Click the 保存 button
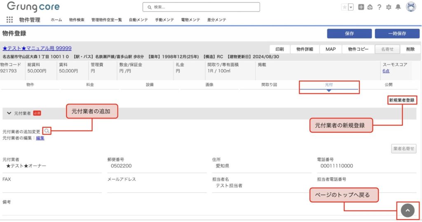This screenshot has width=422, height=222. click(349, 33)
